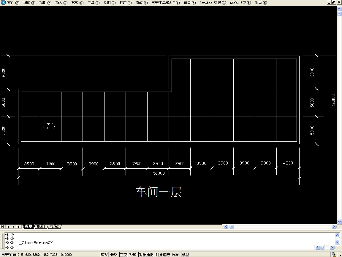Click drawing horizontal scrollbar left arrow

[x=226, y=227]
